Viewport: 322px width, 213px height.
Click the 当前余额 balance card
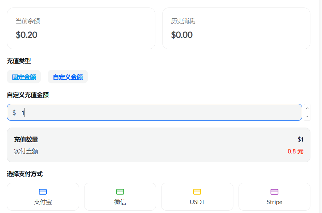81,28
